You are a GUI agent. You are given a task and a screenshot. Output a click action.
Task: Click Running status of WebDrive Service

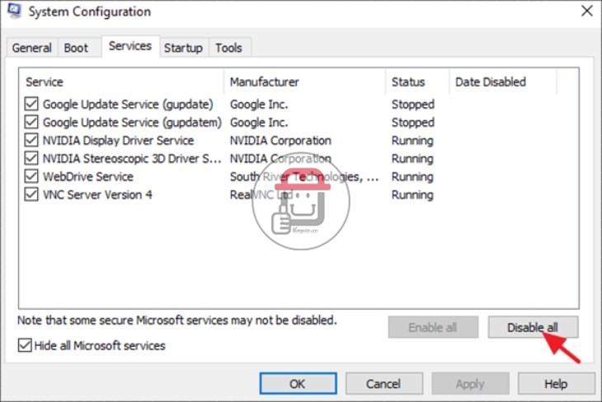coord(412,176)
